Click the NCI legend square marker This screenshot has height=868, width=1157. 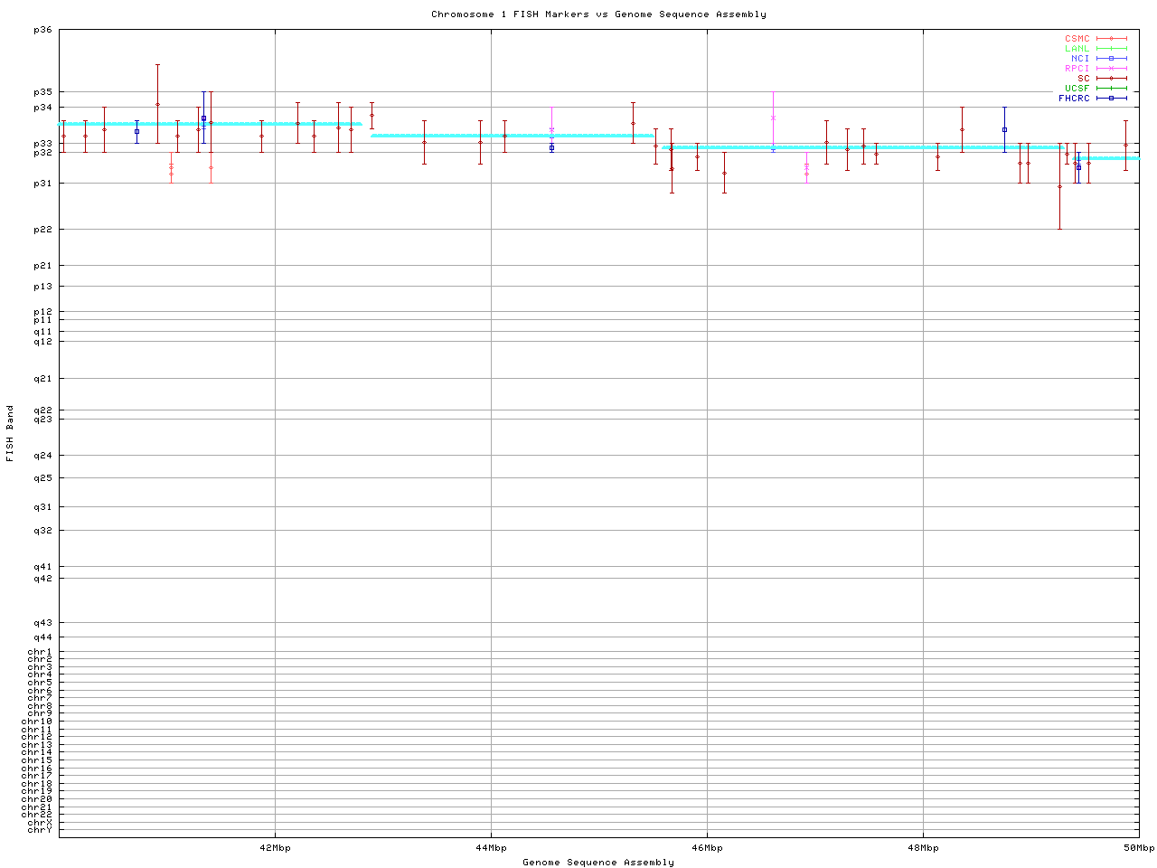1111,59
